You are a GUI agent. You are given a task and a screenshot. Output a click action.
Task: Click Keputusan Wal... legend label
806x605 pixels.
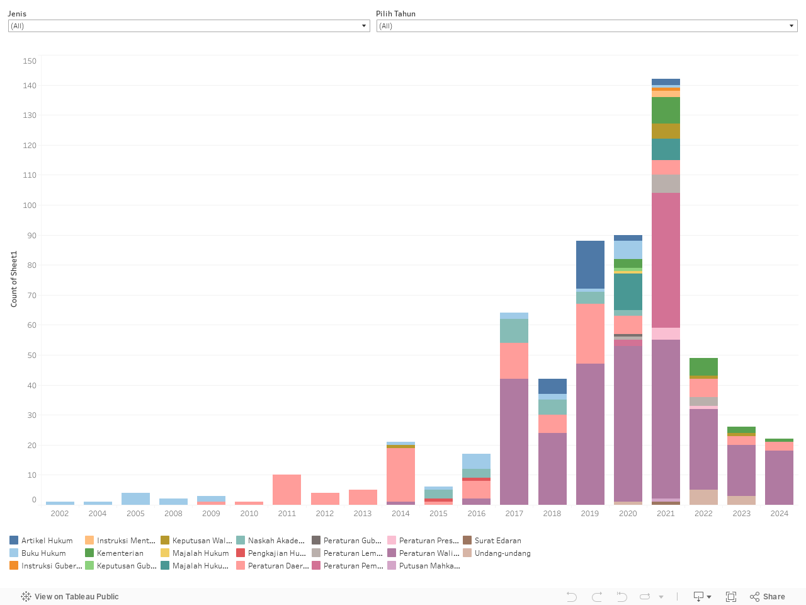tap(202, 541)
